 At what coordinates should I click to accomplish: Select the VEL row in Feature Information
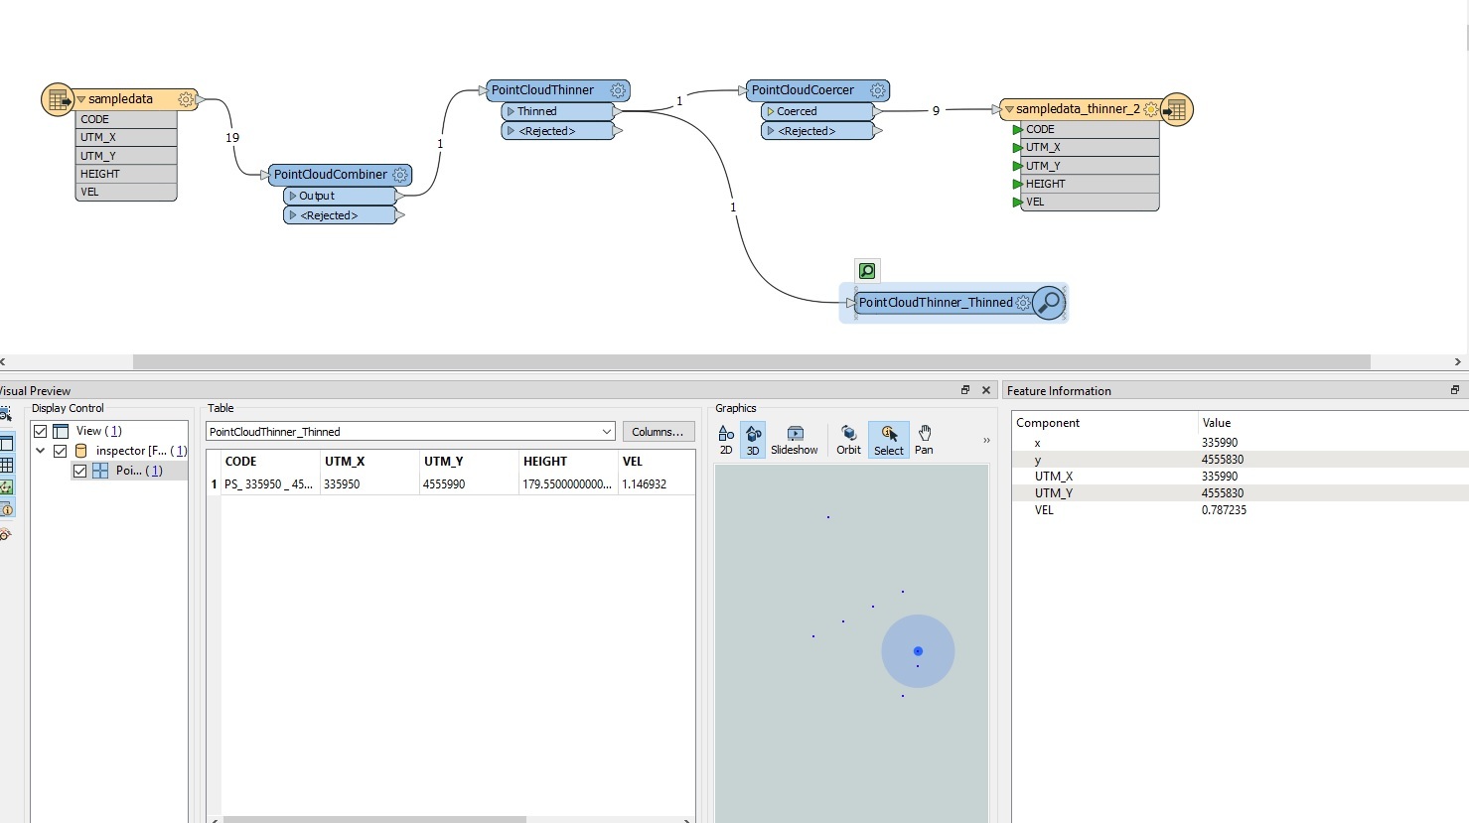[x=1240, y=510]
